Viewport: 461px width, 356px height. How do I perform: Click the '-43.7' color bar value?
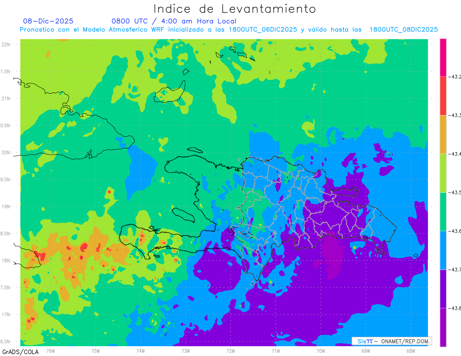(455, 270)
